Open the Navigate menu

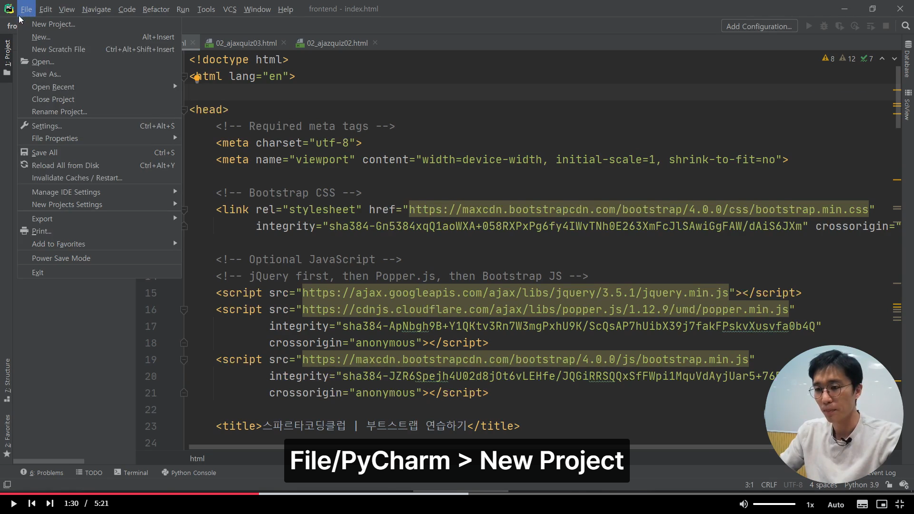pyautogui.click(x=96, y=9)
